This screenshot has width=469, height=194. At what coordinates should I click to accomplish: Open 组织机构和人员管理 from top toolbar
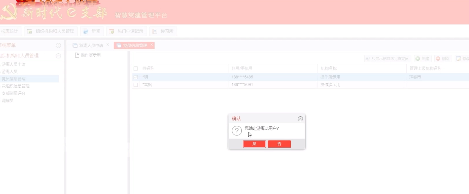pos(51,31)
